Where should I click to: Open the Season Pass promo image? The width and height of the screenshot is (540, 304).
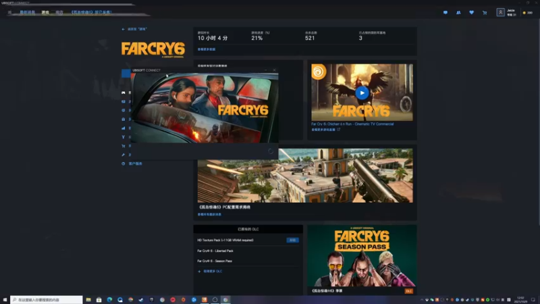(362, 256)
